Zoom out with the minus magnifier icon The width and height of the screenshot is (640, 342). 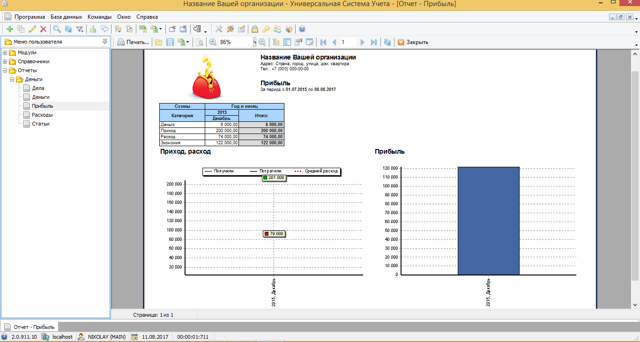pyautogui.click(x=262, y=42)
